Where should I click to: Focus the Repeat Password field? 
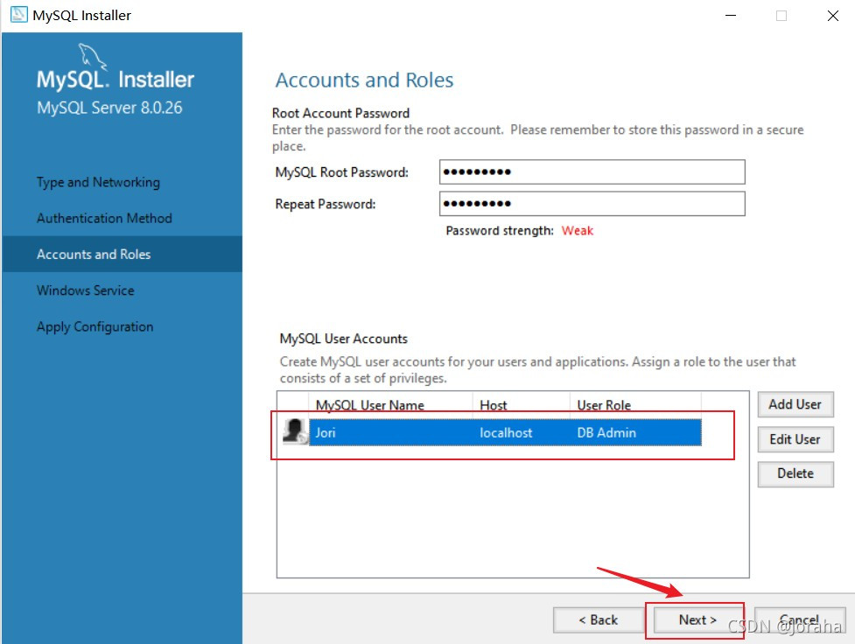point(592,204)
